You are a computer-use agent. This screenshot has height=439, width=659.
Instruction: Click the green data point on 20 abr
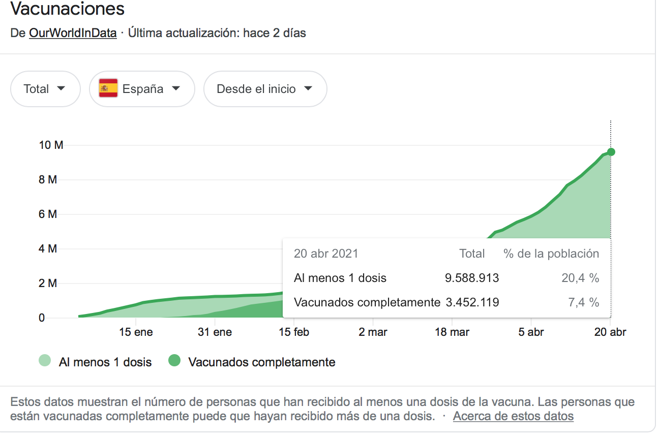pyautogui.click(x=611, y=152)
